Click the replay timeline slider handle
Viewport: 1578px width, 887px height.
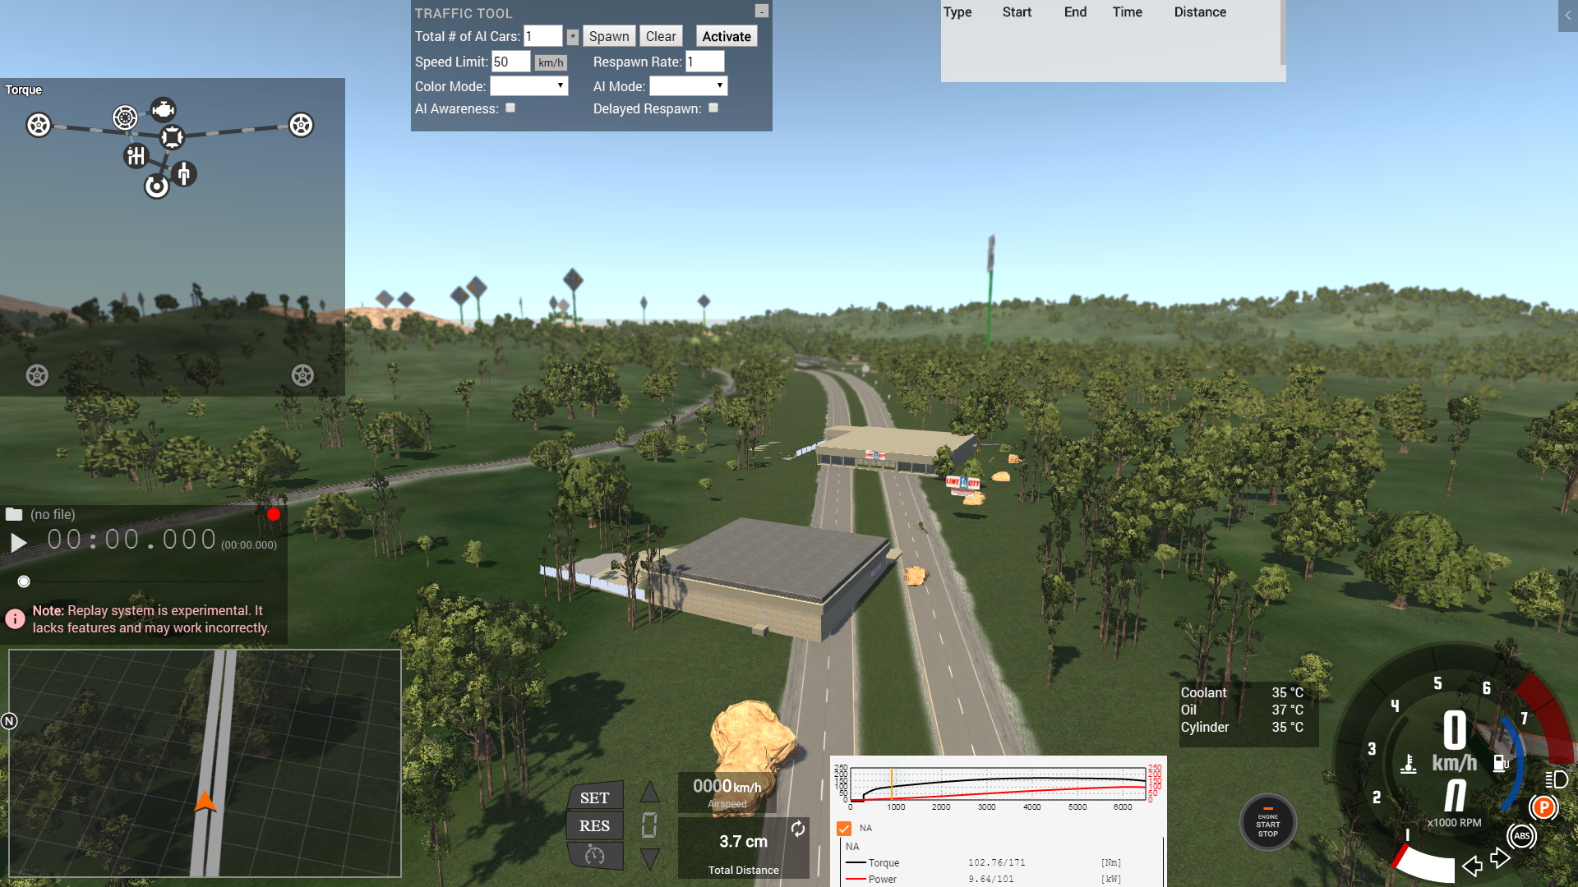tap(24, 581)
